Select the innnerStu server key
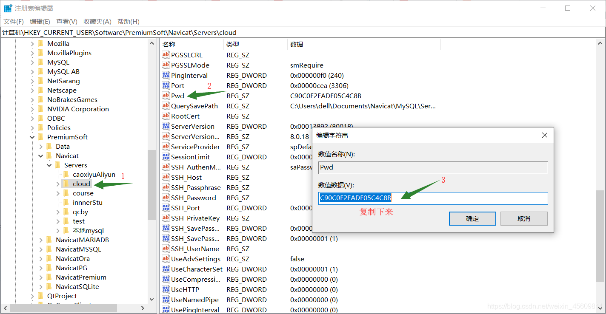This screenshot has height=314, width=606. click(88, 202)
